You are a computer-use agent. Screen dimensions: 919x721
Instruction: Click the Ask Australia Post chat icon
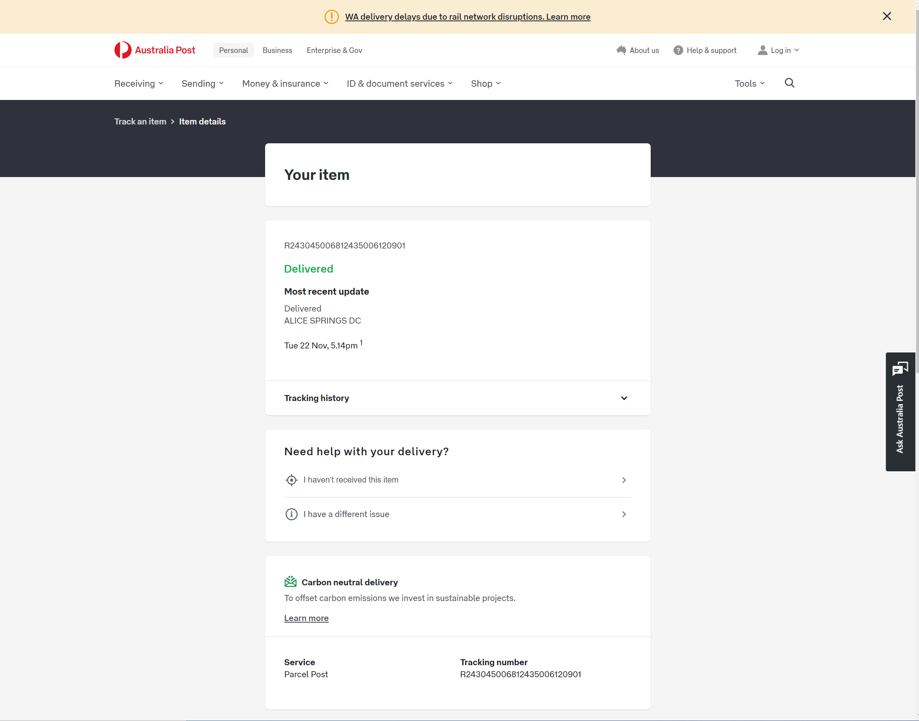tap(900, 369)
